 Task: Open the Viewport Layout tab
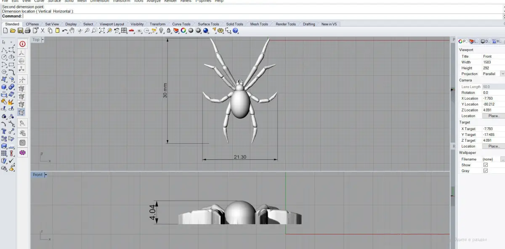[x=112, y=24]
